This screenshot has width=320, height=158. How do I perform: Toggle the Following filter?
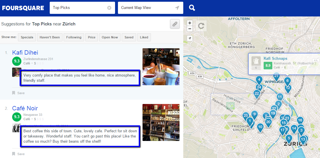[74, 37]
